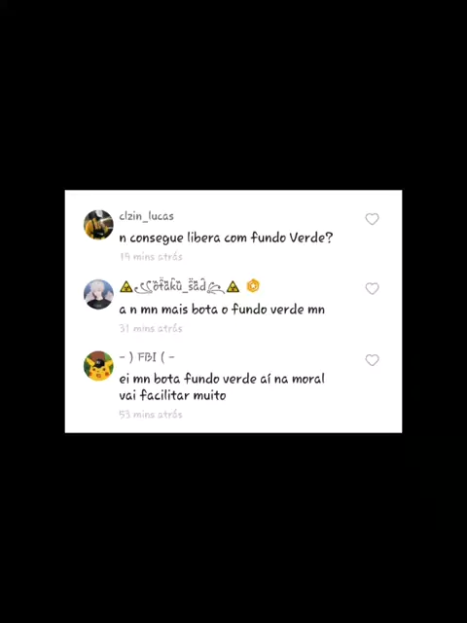The width and height of the screenshot is (467, 623).
Task: Click the radiation emoji after otaku_sad name
Action: click(x=233, y=286)
